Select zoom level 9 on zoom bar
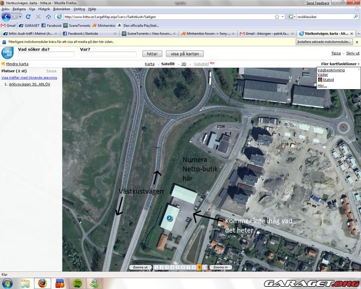 (x=199, y=267)
